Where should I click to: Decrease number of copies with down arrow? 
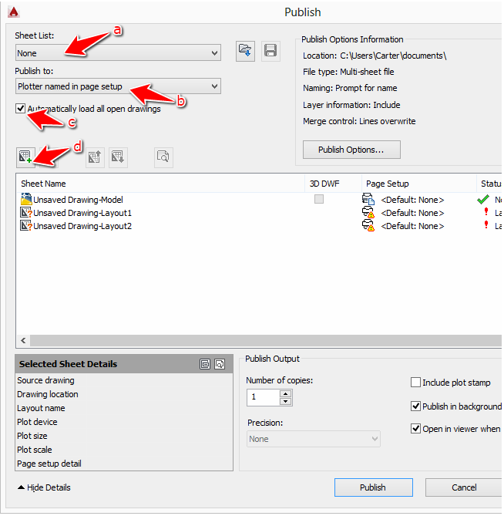285,402
